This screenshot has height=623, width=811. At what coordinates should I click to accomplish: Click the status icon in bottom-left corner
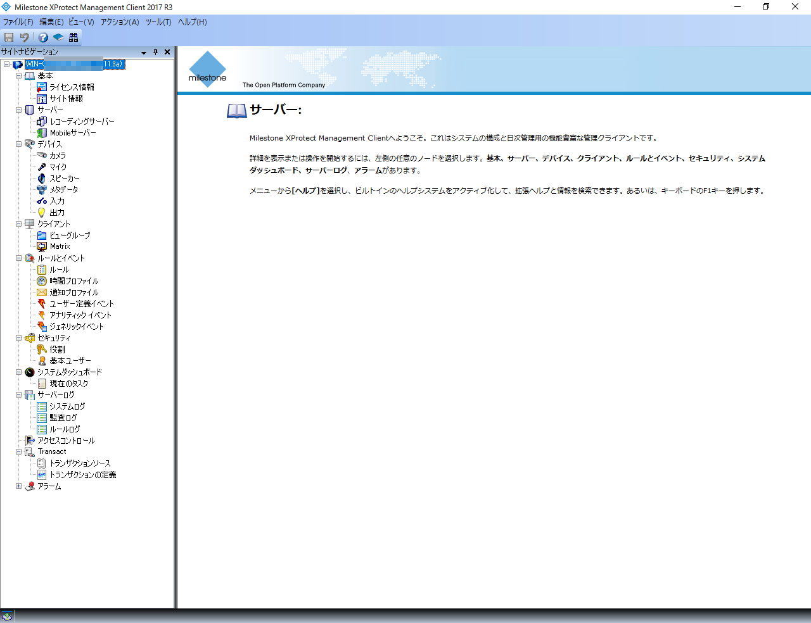(7, 616)
